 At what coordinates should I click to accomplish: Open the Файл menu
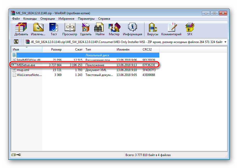[x=16, y=19]
